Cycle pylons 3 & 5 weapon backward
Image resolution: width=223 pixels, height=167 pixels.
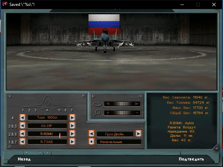tap(22, 126)
